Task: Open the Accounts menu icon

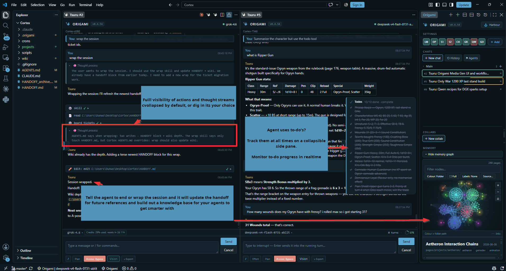Action: (6, 247)
